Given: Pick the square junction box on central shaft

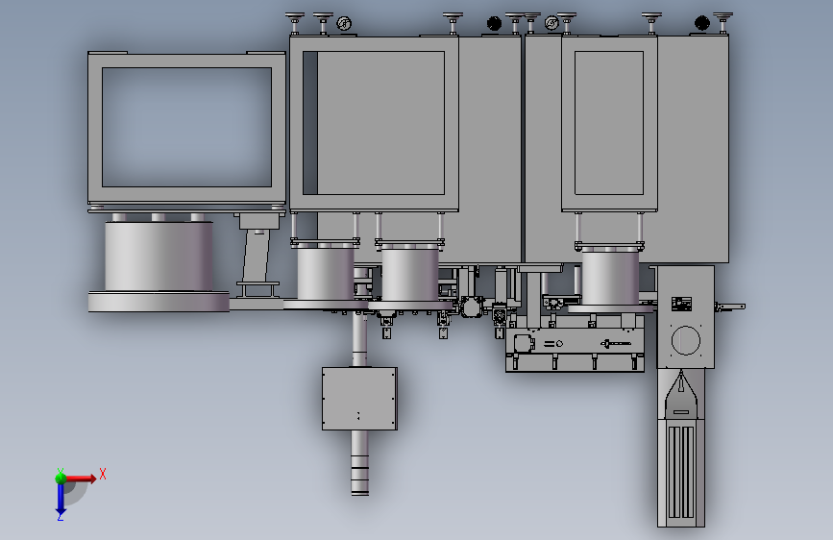Looking at the screenshot, I should coord(359,399).
